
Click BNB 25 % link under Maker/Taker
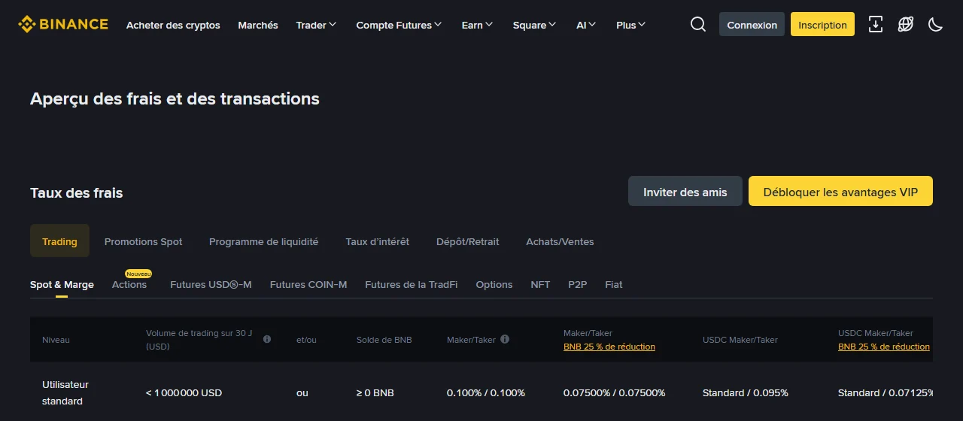(609, 347)
